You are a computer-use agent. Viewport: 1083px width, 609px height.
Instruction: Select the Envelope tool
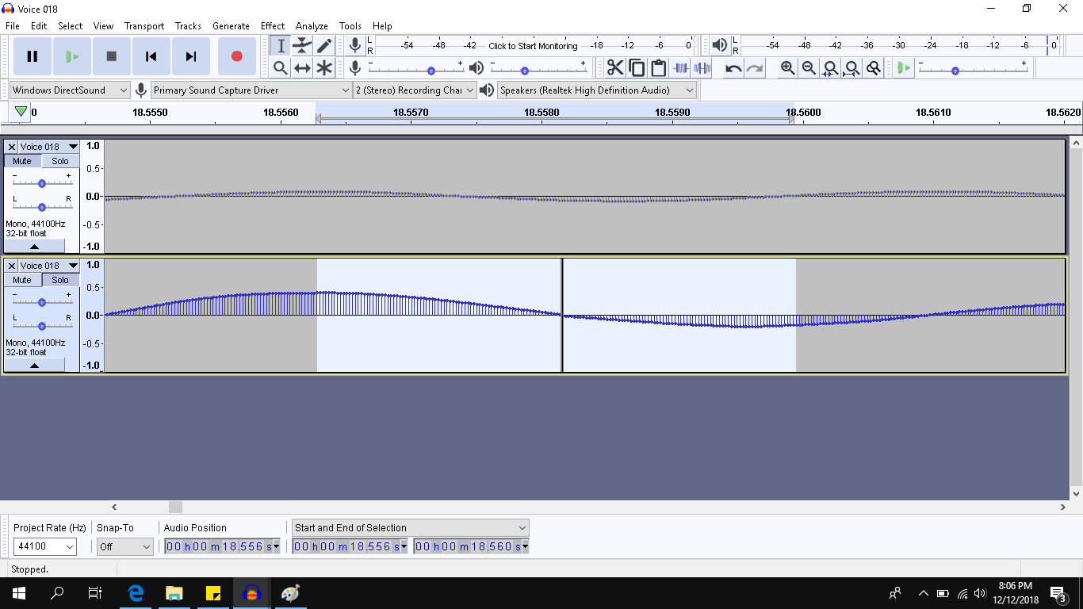pyautogui.click(x=302, y=46)
